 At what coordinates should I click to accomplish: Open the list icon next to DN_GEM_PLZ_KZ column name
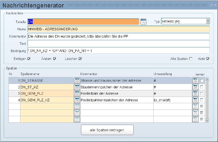[77, 100]
